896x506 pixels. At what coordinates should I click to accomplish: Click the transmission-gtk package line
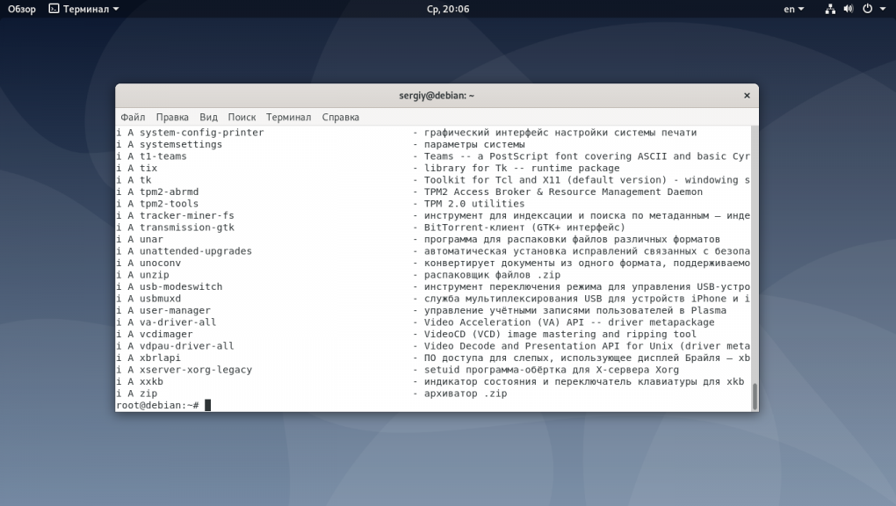(x=187, y=228)
